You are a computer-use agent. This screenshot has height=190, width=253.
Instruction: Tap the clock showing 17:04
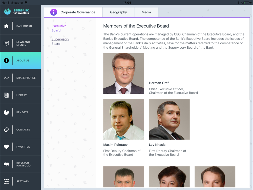point(127,3)
